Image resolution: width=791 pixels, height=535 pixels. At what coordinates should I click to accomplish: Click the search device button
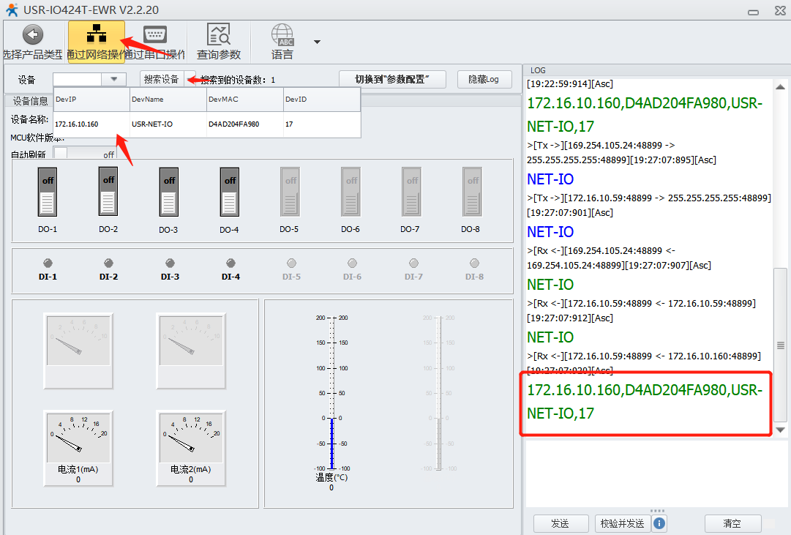tap(161, 79)
